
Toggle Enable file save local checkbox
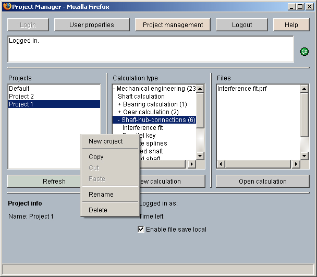(x=141, y=230)
